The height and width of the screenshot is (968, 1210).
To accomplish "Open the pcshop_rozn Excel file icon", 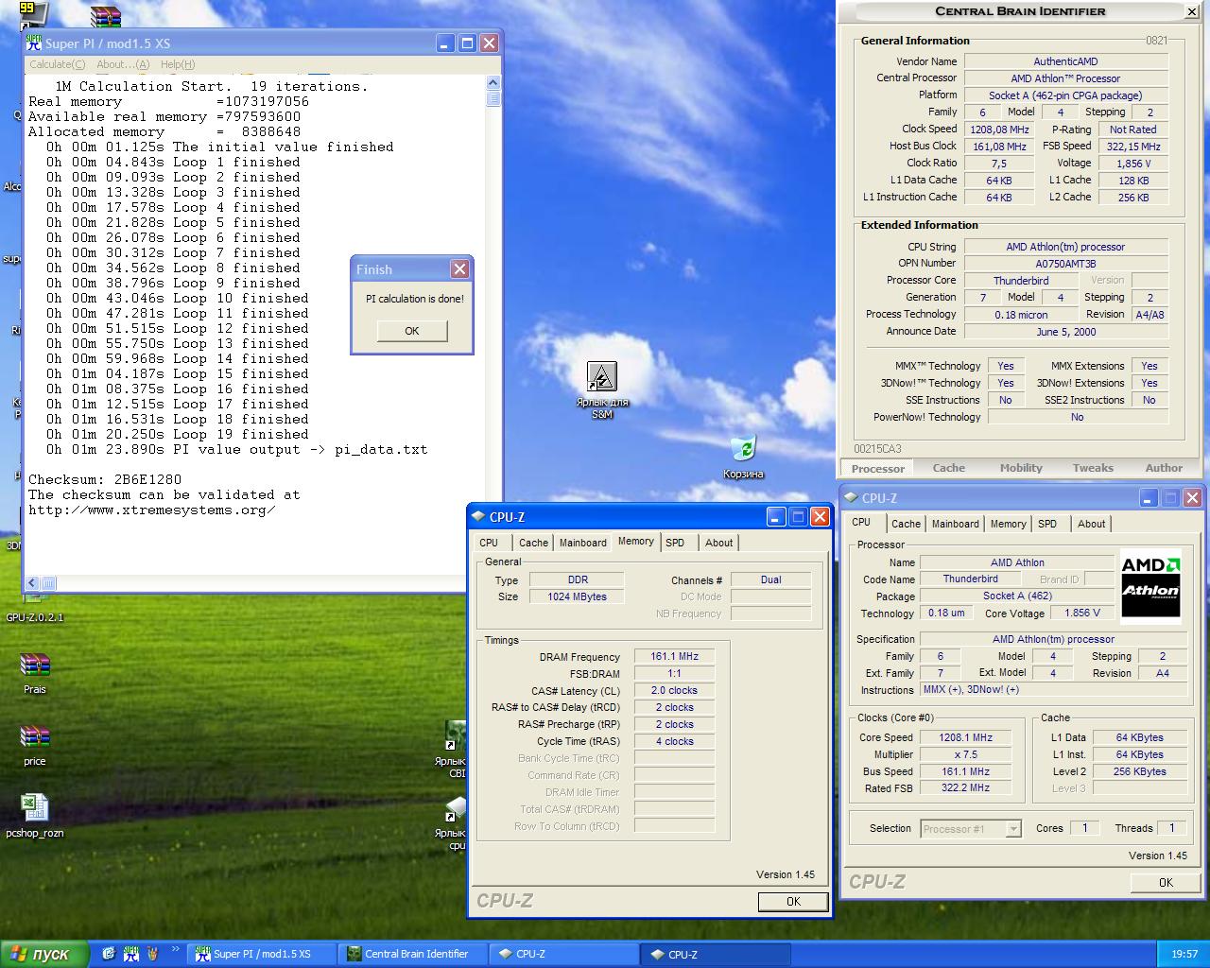I will point(35,810).
